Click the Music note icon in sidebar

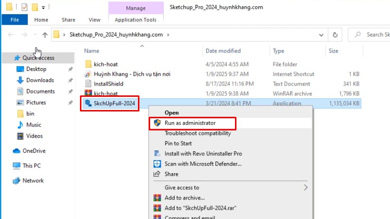(x=20, y=125)
